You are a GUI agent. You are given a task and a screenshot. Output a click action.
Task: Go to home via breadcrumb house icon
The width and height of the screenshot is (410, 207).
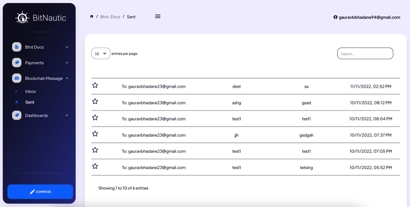[91, 16]
